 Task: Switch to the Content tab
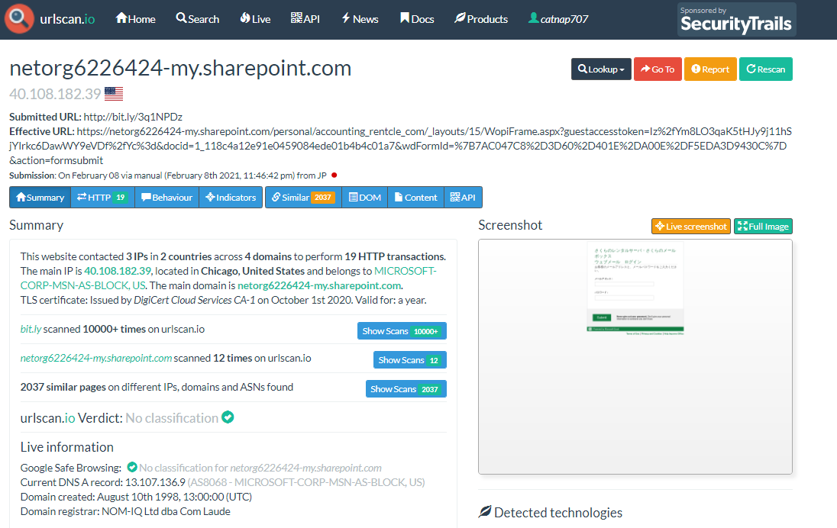416,198
